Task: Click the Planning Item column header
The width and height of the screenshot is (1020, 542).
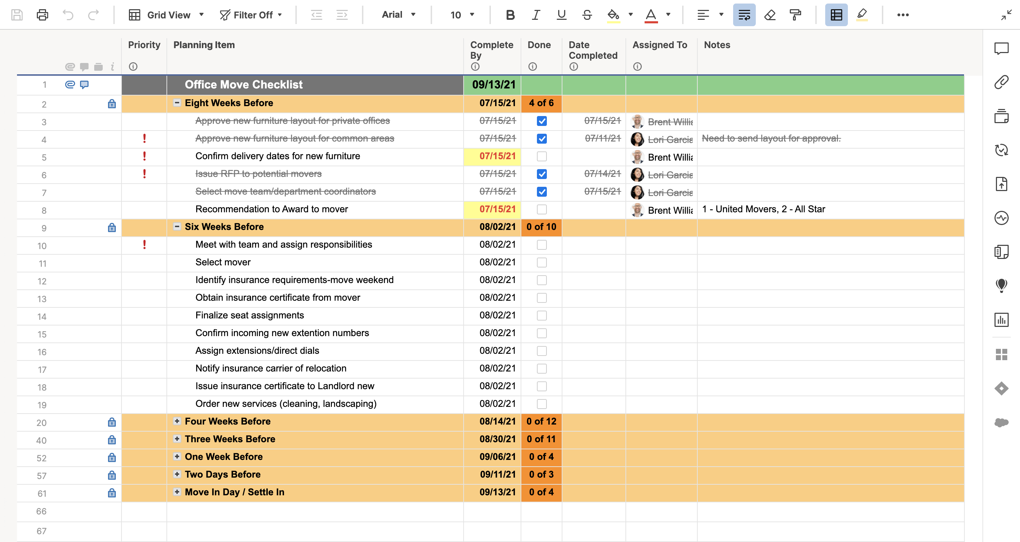Action: [x=204, y=45]
